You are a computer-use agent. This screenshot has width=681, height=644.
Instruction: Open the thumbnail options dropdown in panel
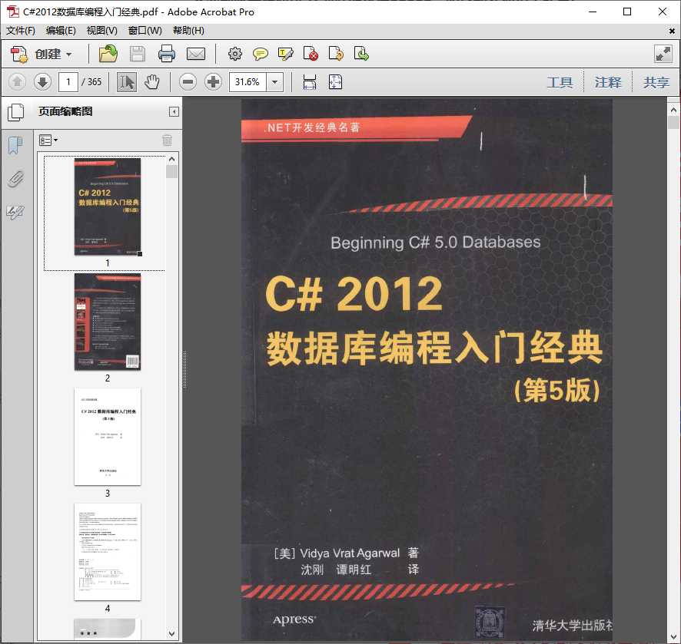click(48, 140)
